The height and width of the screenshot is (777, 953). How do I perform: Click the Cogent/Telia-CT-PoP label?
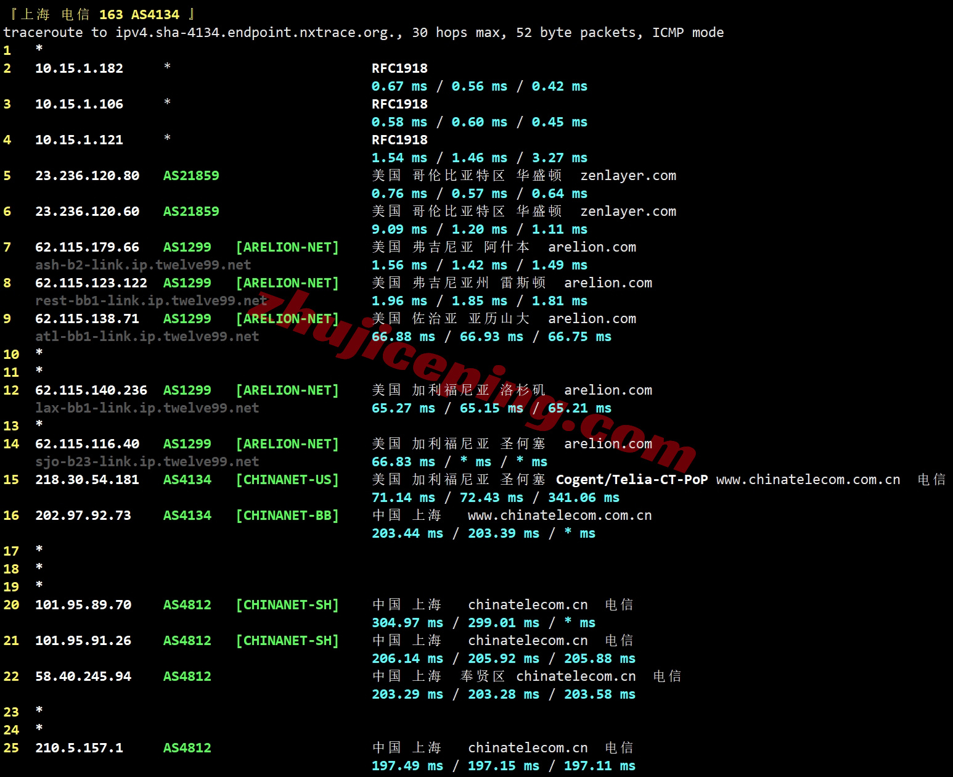pos(631,480)
